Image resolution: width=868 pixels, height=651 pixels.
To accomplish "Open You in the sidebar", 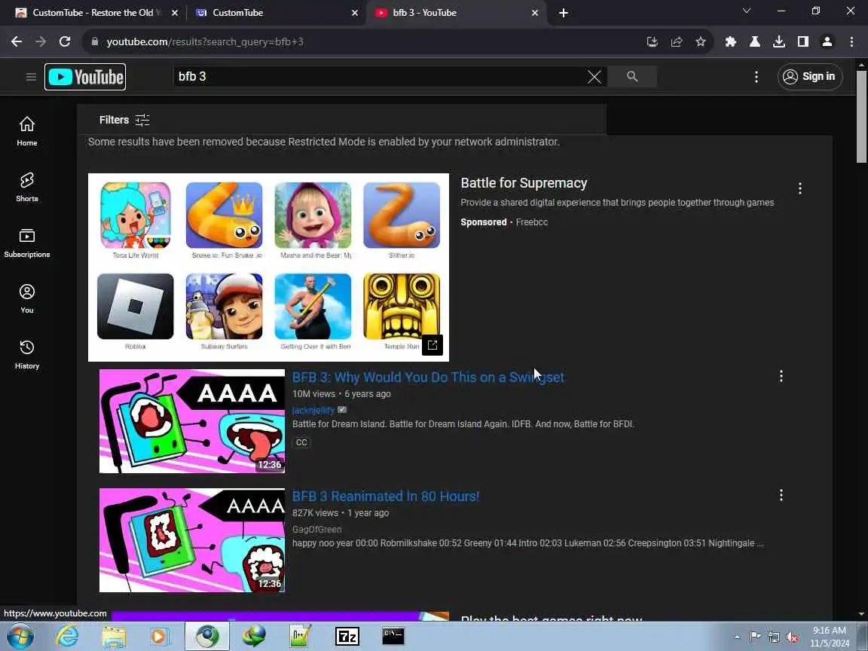I will click(26, 299).
